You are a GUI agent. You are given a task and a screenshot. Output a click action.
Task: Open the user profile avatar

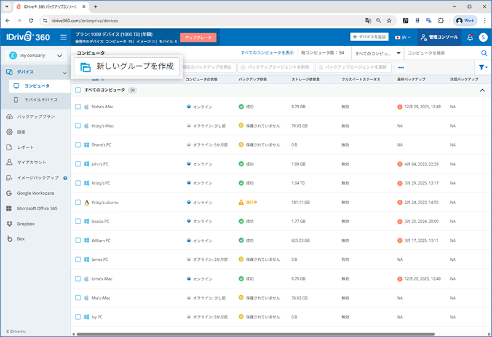[483, 38]
